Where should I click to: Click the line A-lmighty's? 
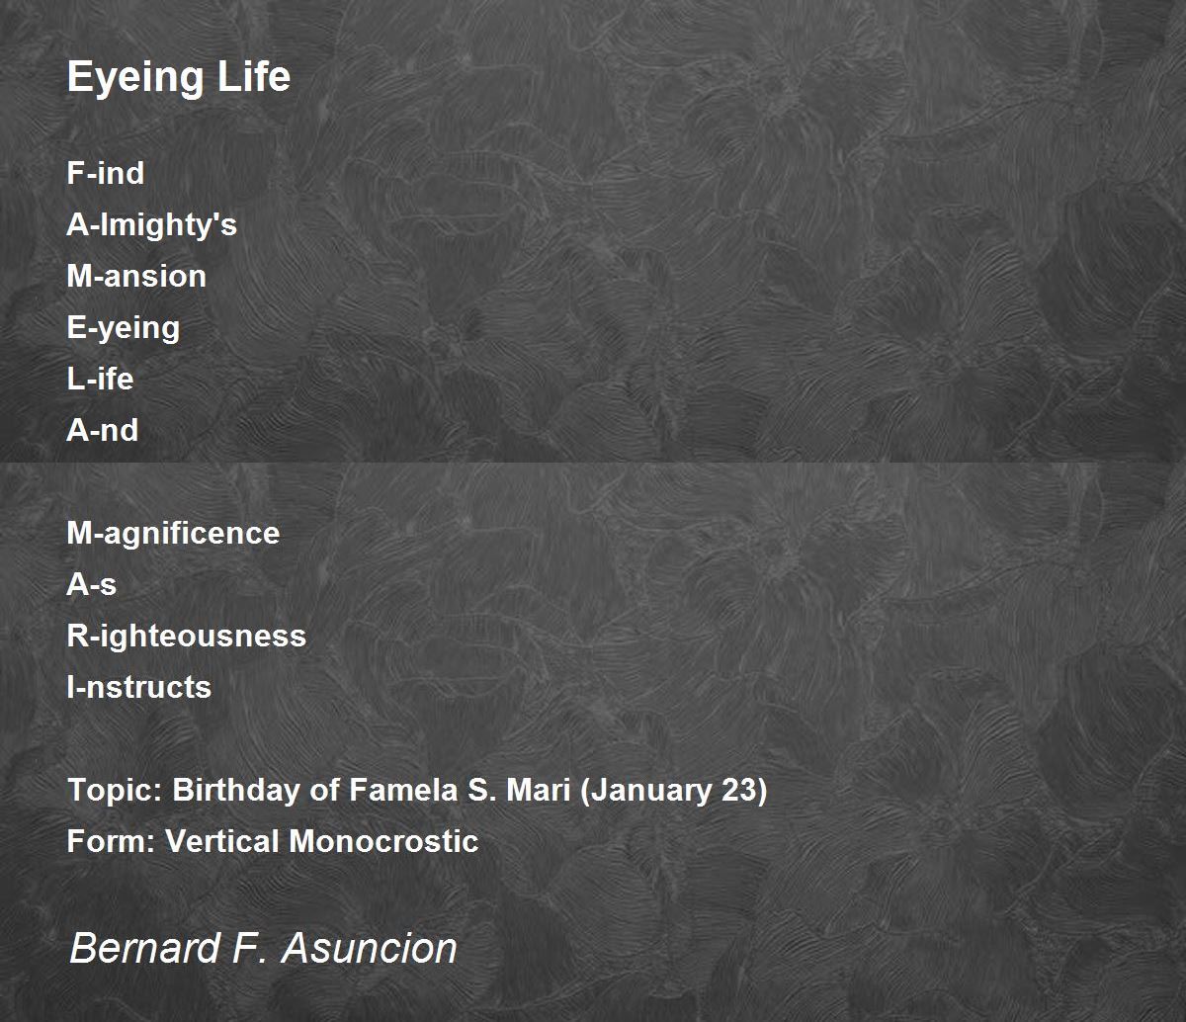[x=152, y=225]
